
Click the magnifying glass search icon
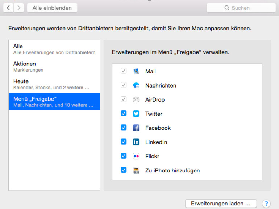(227, 8)
